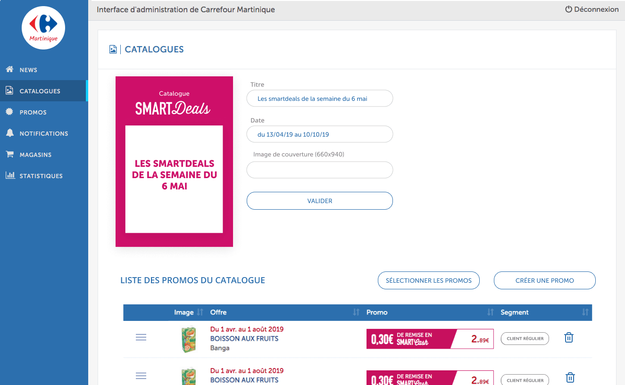
Task: Click the trash icon for first Banga promo
Action: pos(569,338)
